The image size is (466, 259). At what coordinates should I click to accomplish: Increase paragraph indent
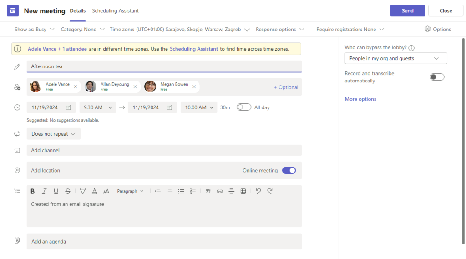pos(169,191)
